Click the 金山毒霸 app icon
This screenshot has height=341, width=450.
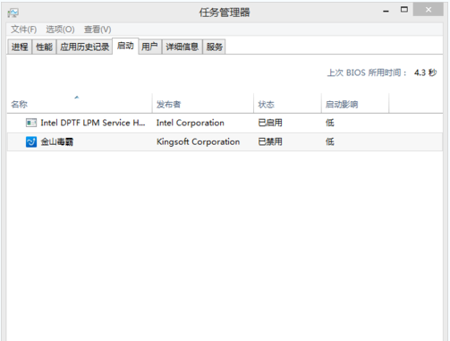click(x=31, y=141)
